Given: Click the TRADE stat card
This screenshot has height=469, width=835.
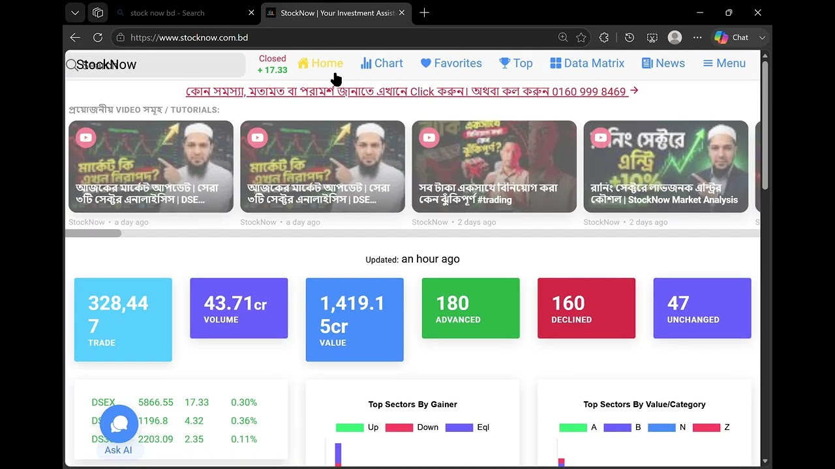Looking at the screenshot, I should 123,320.
